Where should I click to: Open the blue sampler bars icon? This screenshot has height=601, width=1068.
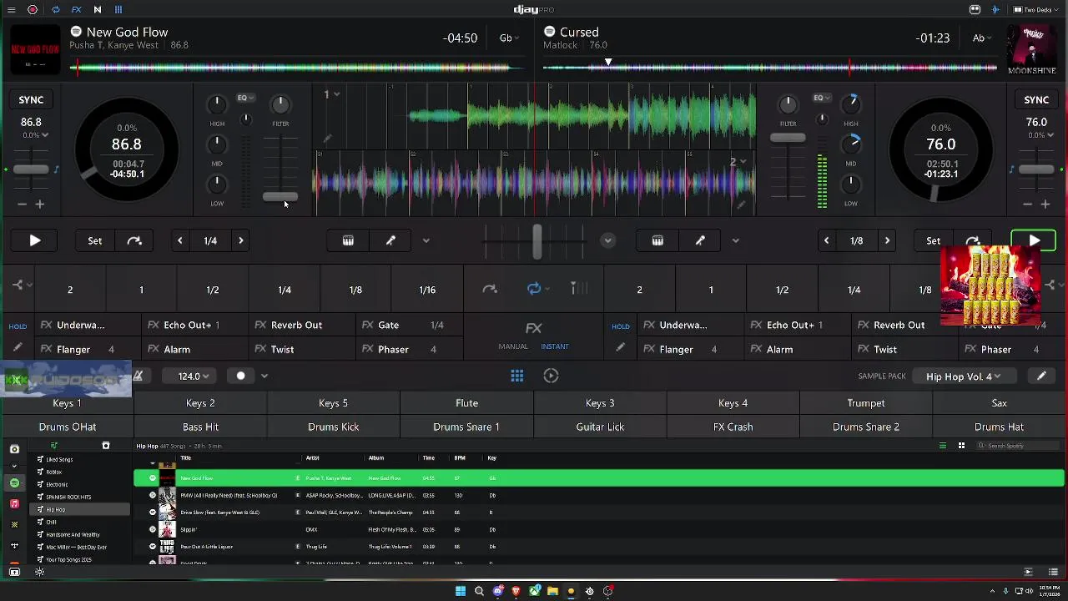click(118, 10)
